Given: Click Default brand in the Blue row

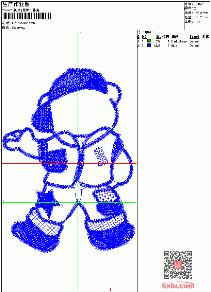Looking at the screenshot, I should (x=195, y=46).
